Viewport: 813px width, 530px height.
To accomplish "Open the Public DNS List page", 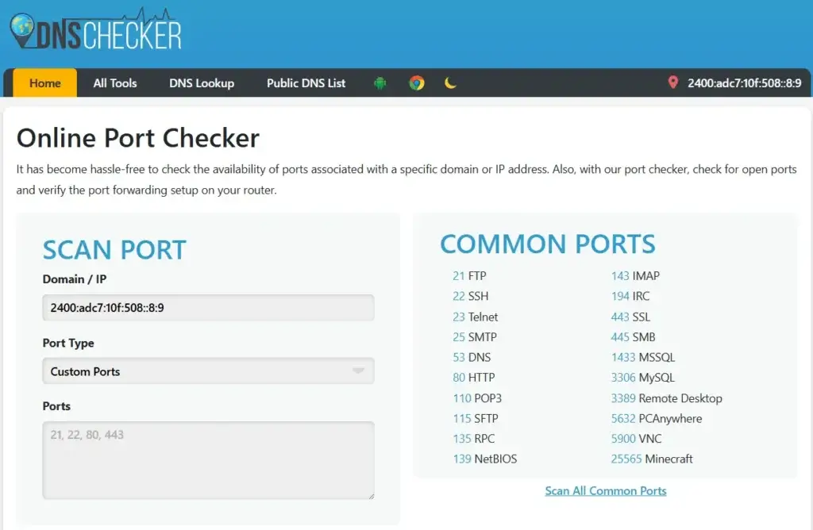I will point(306,83).
